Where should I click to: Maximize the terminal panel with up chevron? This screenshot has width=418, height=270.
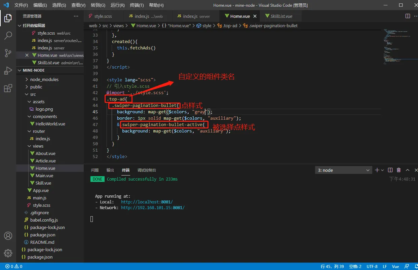(407, 170)
